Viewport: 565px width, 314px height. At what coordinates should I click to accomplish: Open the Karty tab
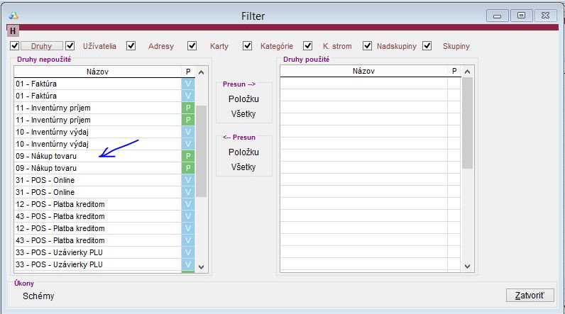[x=219, y=46]
